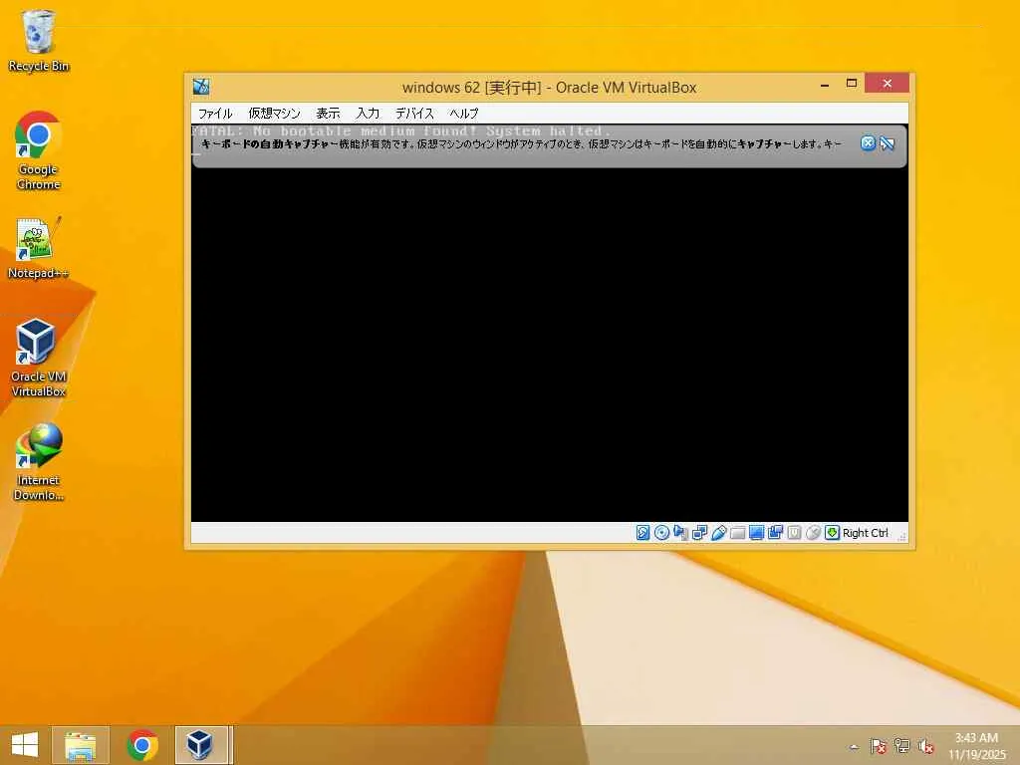Select the Internet Download Manager desktop shortcut
The width and height of the screenshot is (1020, 765).
(x=39, y=462)
